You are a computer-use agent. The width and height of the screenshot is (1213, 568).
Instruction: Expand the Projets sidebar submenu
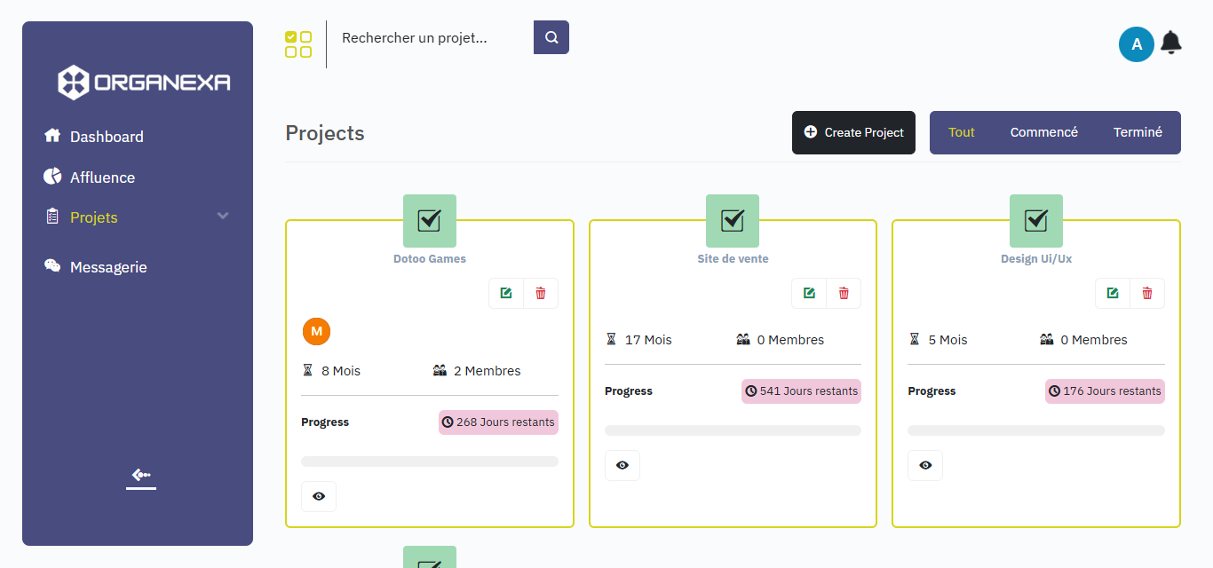click(222, 216)
